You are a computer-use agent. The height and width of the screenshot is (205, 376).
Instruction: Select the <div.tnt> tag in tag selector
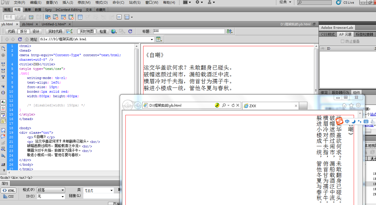[x=19, y=178]
